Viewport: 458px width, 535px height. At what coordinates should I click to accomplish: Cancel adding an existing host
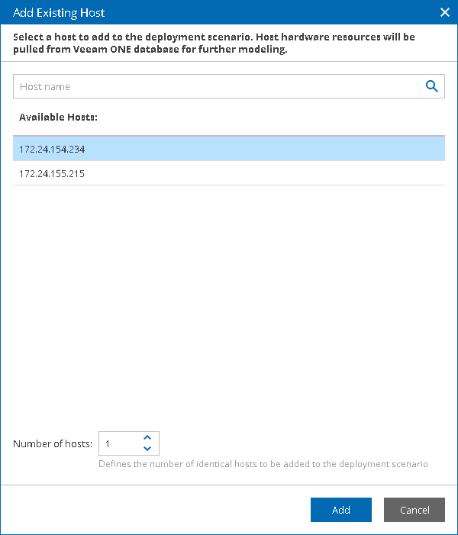pos(414,510)
